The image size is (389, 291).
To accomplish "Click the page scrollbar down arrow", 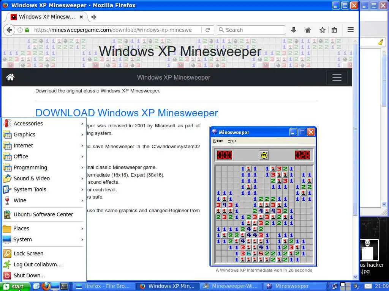I will click(x=355, y=277).
